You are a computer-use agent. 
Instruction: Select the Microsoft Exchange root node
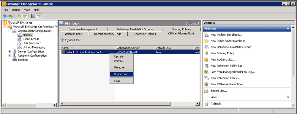20,23
